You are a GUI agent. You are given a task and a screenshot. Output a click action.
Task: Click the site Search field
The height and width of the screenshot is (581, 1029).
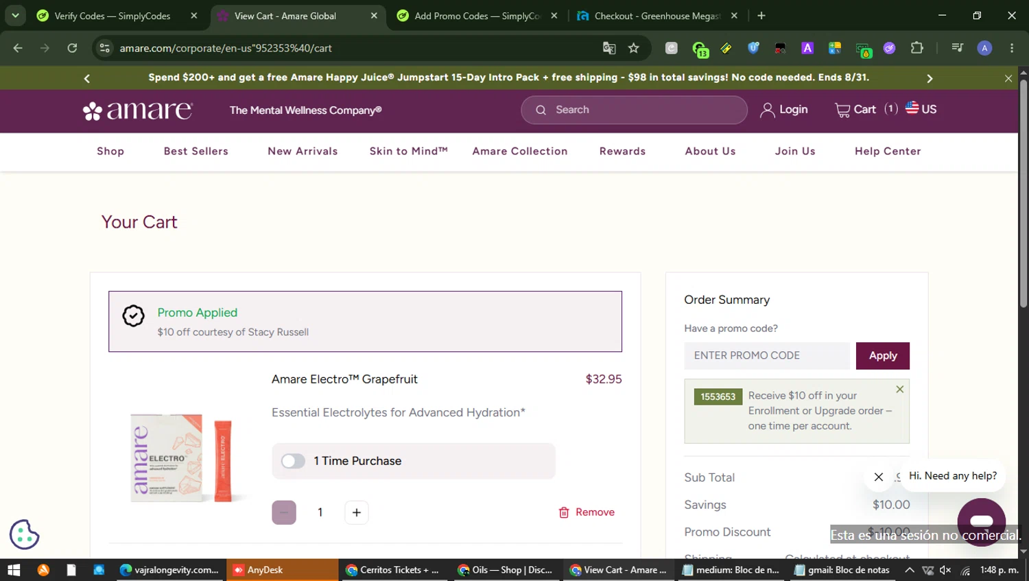coord(634,110)
